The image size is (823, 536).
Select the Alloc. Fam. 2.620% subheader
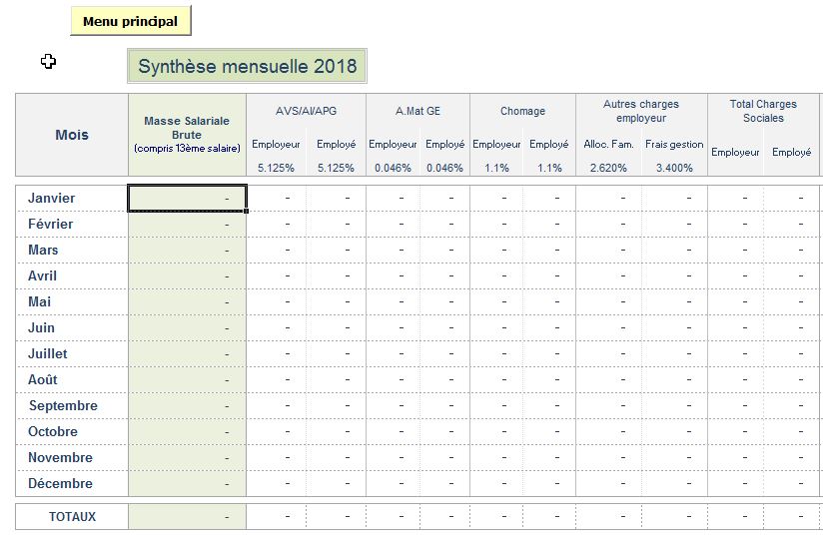(x=608, y=156)
